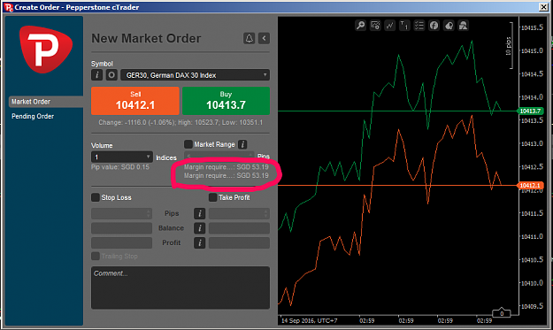Open the indicators (f) icon
The width and height of the screenshot is (553, 330).
click(x=434, y=26)
